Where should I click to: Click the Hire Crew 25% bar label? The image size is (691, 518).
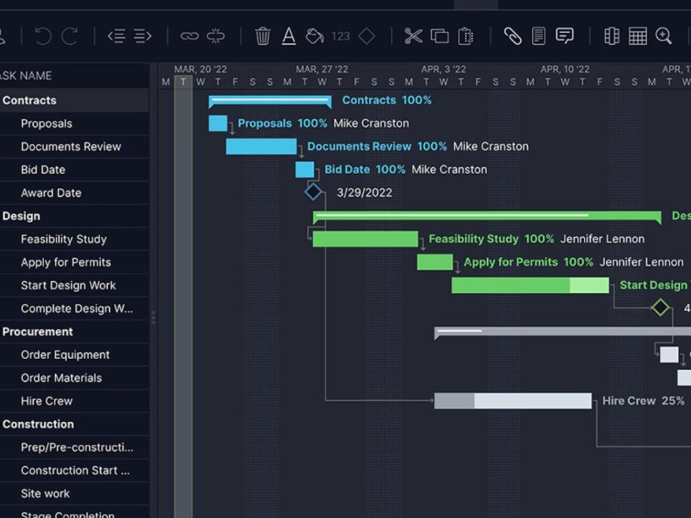point(643,401)
